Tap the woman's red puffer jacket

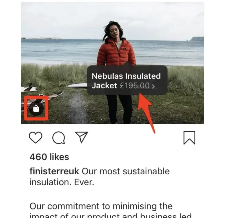tap(116, 54)
